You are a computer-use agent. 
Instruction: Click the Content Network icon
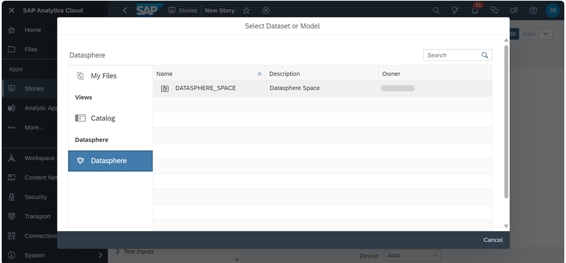click(x=12, y=178)
